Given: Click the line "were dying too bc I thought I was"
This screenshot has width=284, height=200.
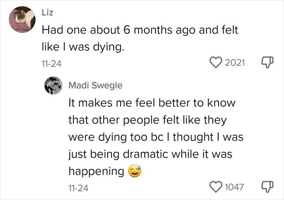Looking at the screenshot, I should pos(156,138).
